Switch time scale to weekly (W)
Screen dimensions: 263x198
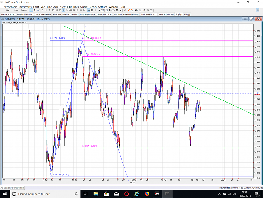[81, 10]
